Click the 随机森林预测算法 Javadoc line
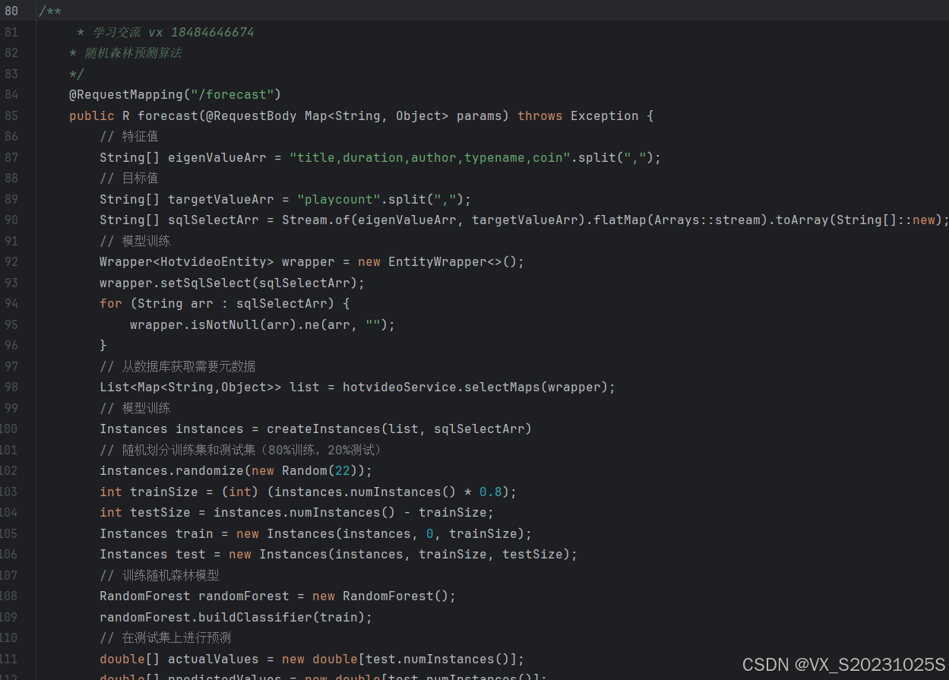949x680 pixels. [125, 53]
